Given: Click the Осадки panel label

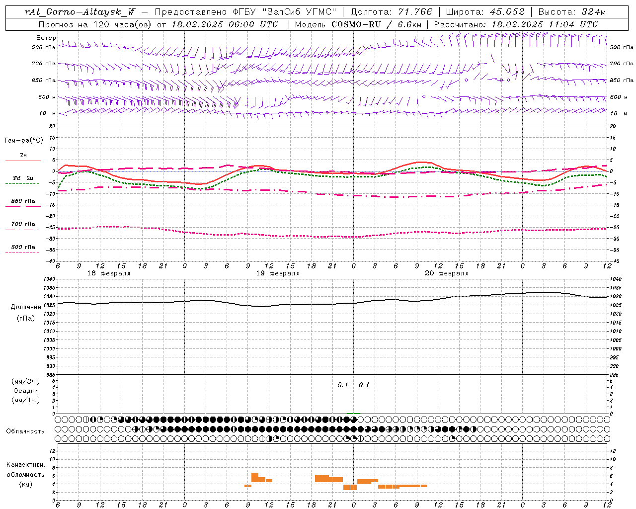Looking at the screenshot, I should pos(26,391).
